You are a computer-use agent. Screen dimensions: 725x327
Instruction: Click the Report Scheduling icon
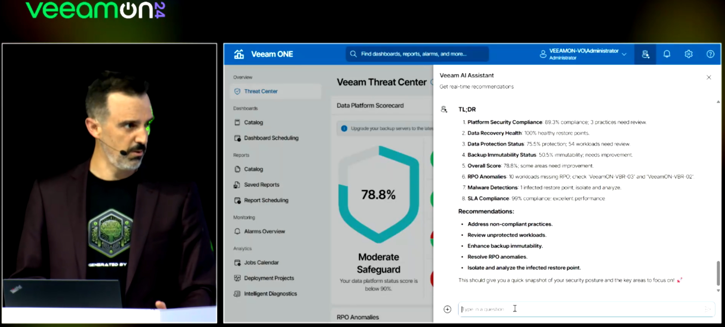(x=237, y=200)
